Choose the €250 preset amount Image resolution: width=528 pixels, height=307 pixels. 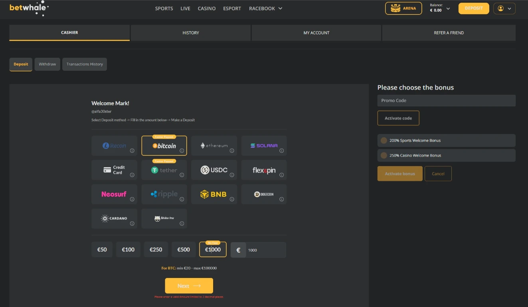pos(156,250)
